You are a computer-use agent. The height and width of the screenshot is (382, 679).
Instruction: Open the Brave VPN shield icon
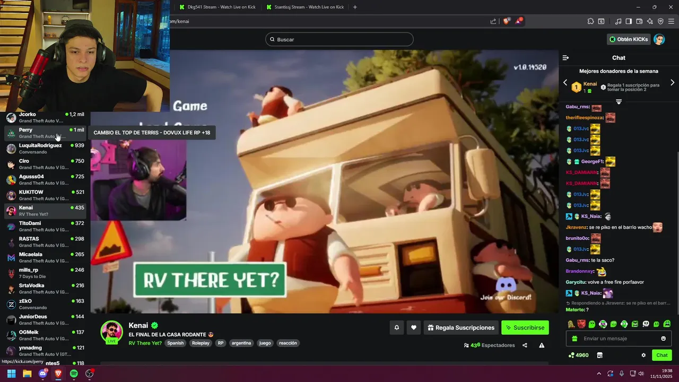(660, 21)
